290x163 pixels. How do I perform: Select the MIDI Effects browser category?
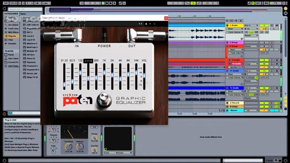[12, 32]
